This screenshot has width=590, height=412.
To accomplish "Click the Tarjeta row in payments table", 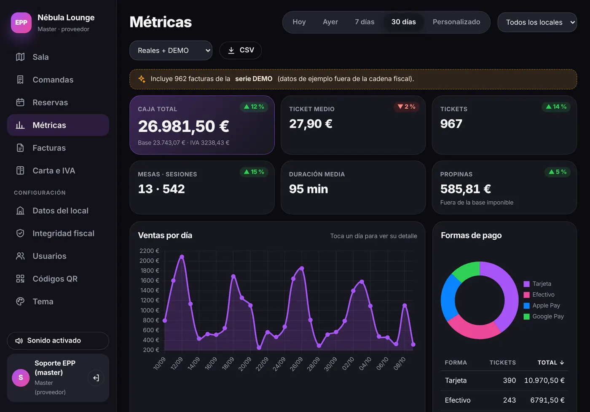I will click(504, 381).
